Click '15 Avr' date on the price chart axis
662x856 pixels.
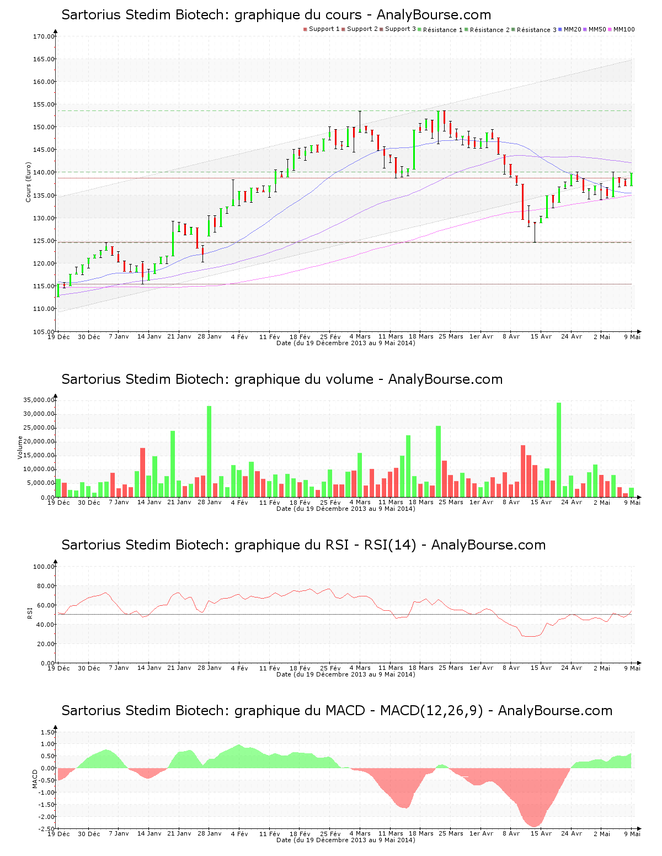click(x=541, y=336)
